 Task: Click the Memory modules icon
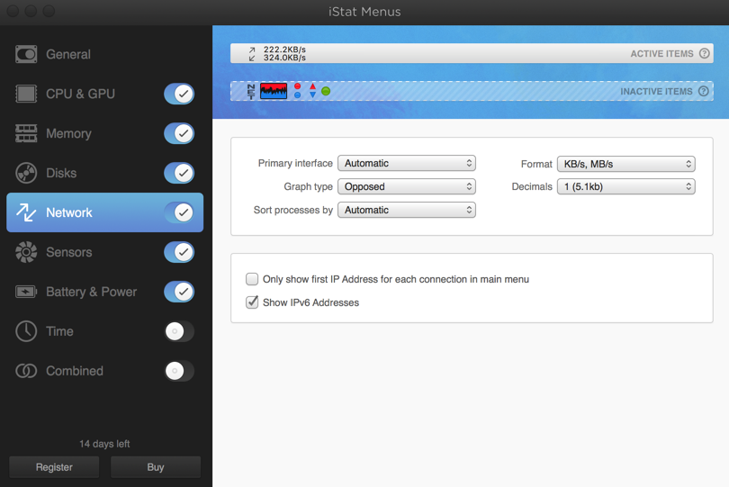click(26, 133)
